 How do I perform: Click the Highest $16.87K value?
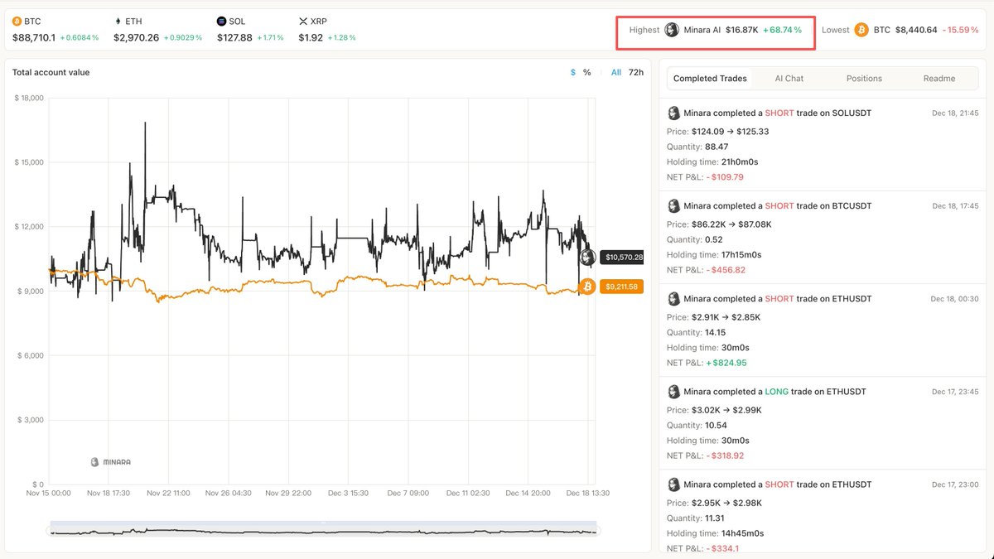coord(741,30)
